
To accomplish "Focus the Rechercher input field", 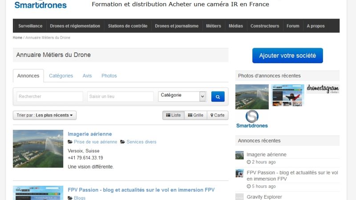I will 50,96.
